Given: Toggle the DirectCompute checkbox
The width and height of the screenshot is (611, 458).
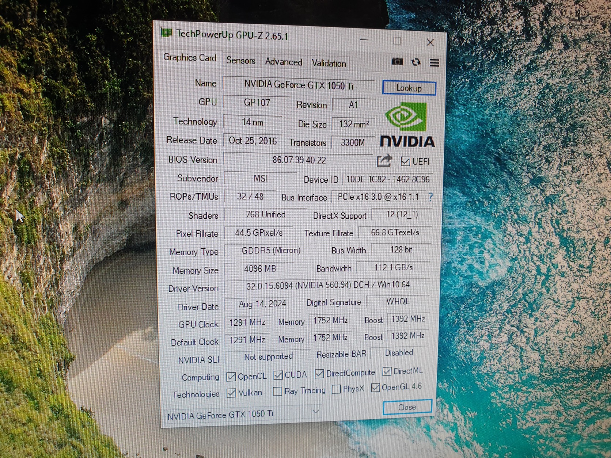Looking at the screenshot, I should 319,374.
